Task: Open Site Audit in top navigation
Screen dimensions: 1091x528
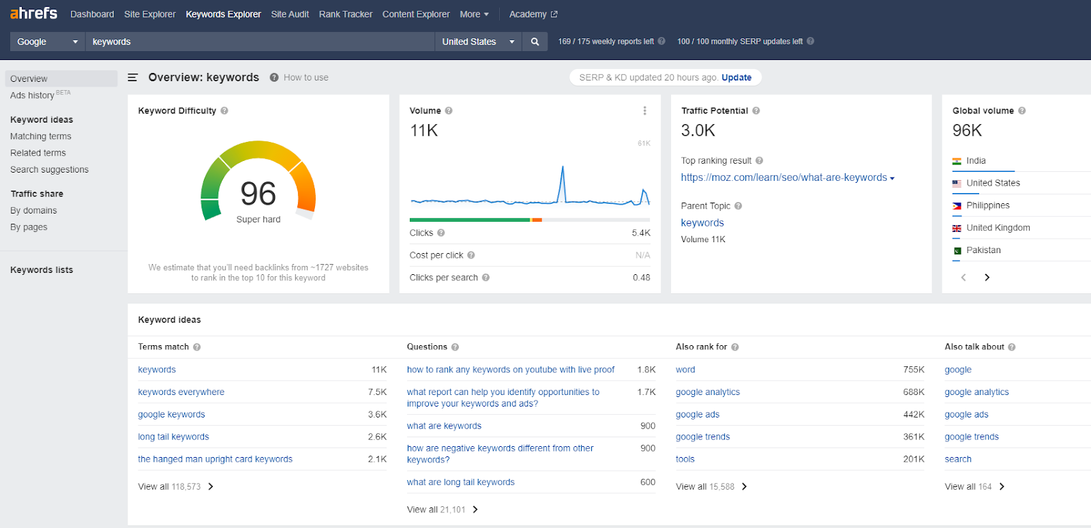Action: [x=290, y=14]
